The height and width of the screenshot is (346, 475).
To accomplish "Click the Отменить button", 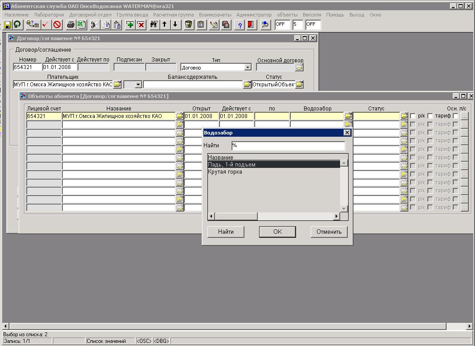I will pyautogui.click(x=329, y=232).
